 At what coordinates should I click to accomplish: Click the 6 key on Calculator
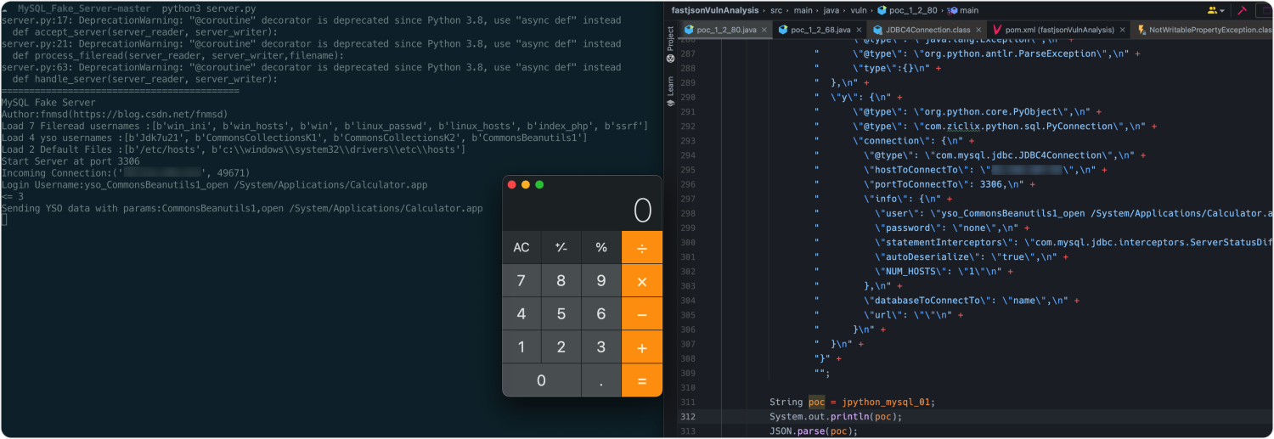point(601,313)
